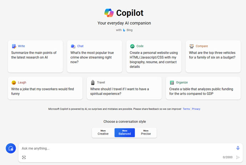Click the image search camera icon
The height and width of the screenshot is (165, 246).
click(x=24, y=157)
